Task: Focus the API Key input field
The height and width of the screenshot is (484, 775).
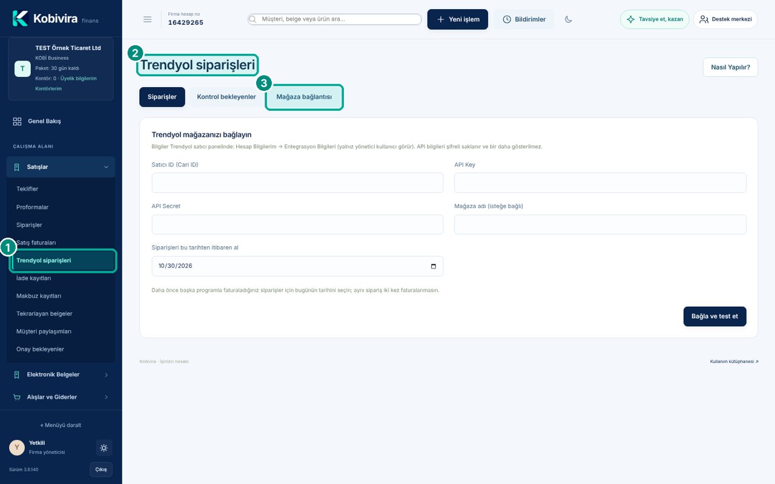Action: tap(600, 183)
